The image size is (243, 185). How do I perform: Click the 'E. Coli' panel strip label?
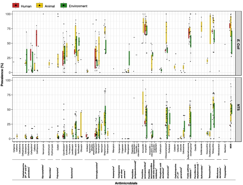(x=238, y=44)
